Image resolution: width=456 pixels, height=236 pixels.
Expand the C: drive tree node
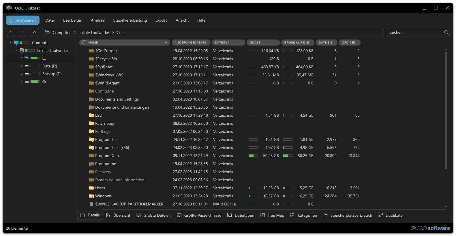tap(22, 58)
